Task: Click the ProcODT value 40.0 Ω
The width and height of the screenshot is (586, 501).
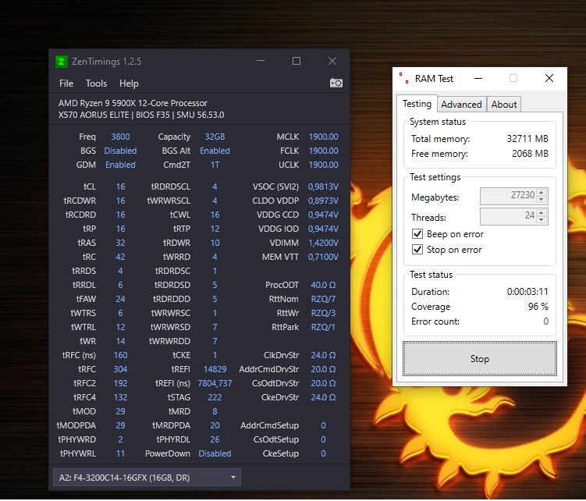Action: [323, 285]
